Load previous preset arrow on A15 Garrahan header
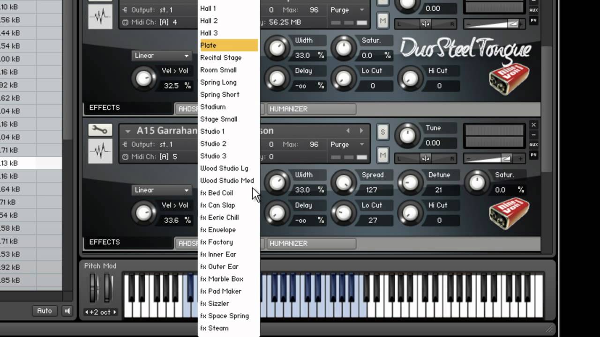 (x=348, y=131)
